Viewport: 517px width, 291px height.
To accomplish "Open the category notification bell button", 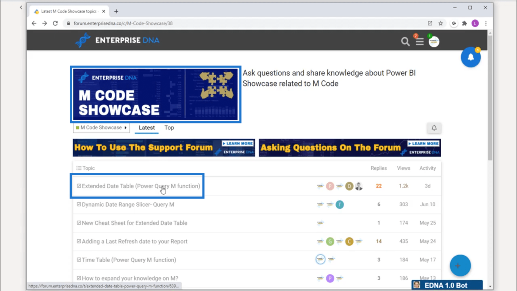I will pos(434,128).
